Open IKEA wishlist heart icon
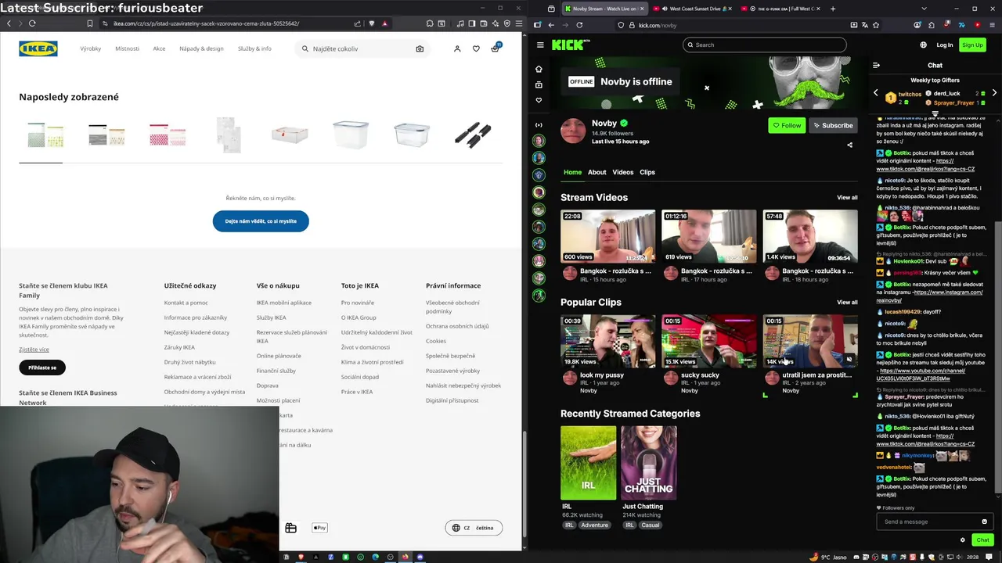Viewport: 1002px width, 563px height. point(476,48)
